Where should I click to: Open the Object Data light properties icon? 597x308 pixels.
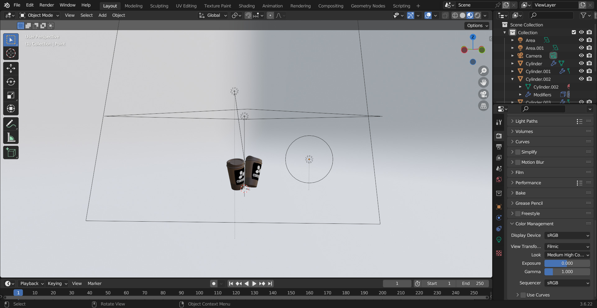tap(499, 240)
